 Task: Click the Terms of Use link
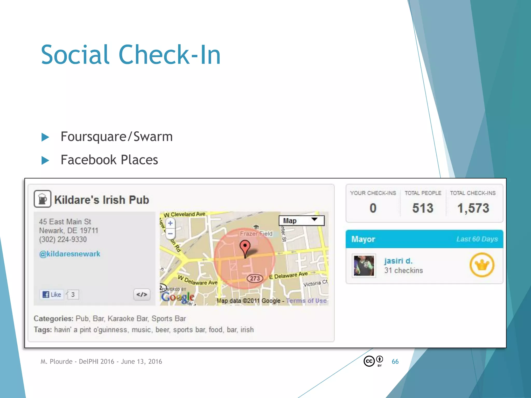pos(306,301)
